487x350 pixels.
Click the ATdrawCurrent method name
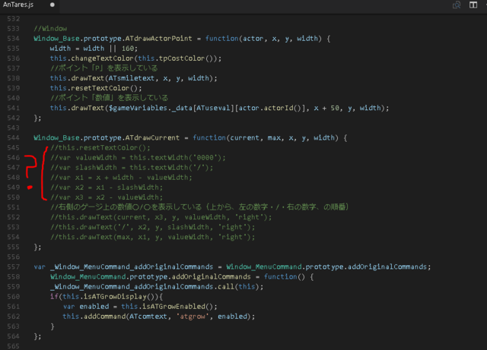click(152, 137)
